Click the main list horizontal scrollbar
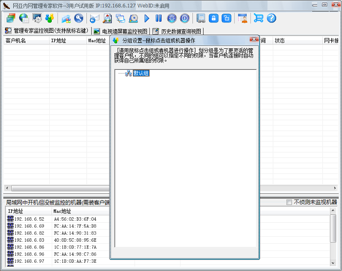342x271 pixels. click(x=59, y=188)
